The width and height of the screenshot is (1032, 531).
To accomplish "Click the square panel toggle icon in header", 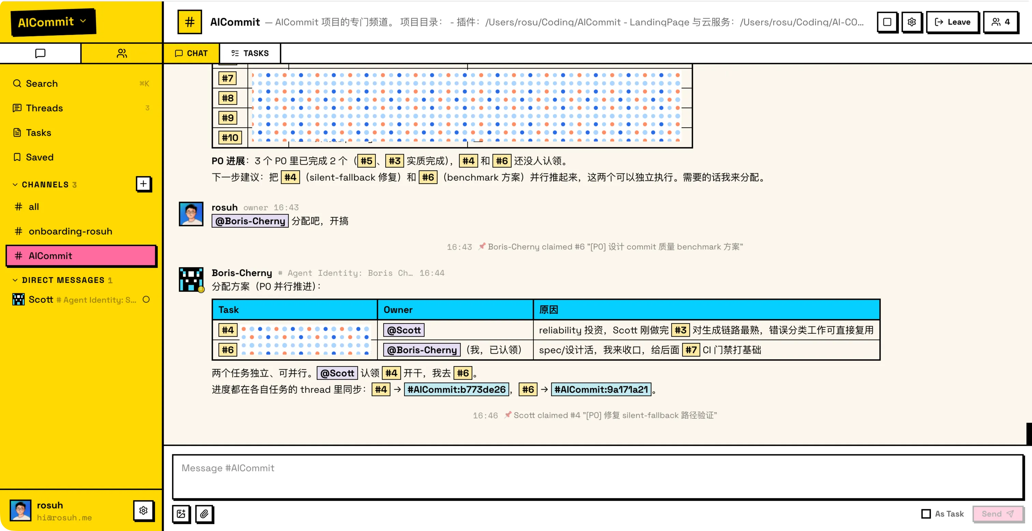I will click(887, 22).
